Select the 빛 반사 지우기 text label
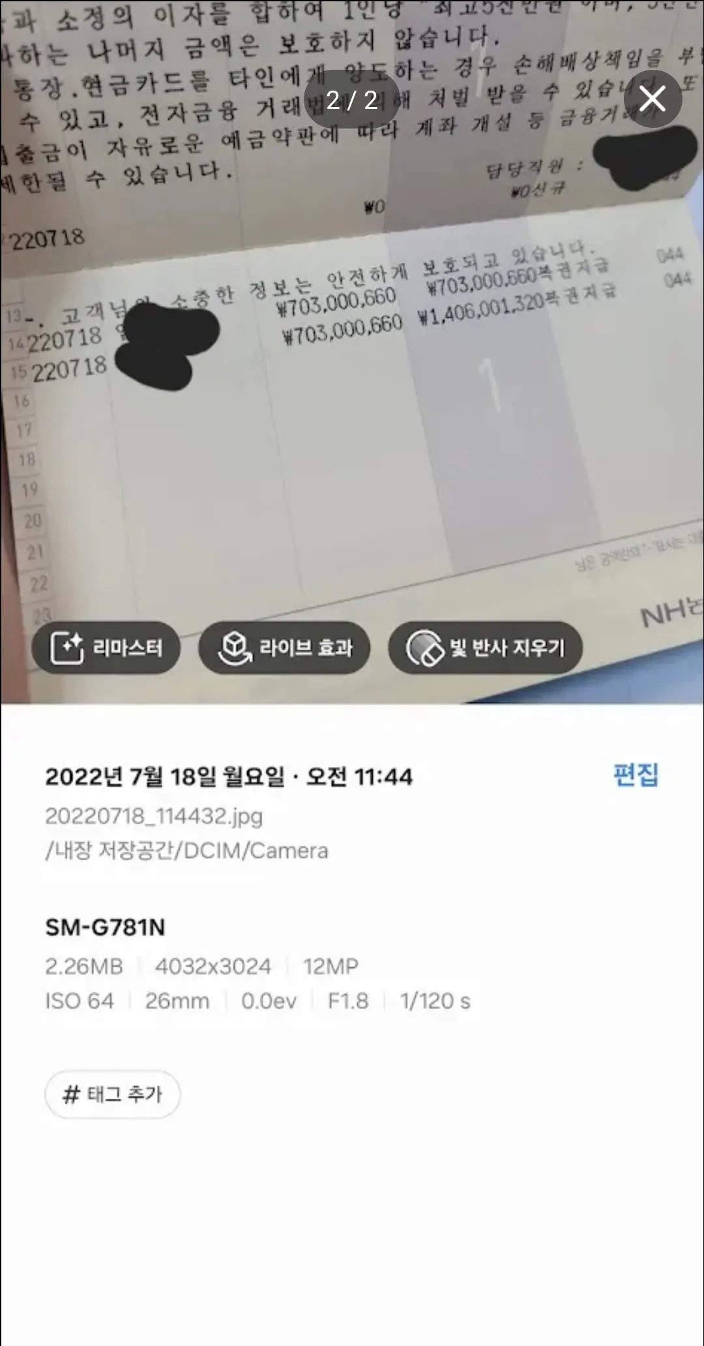The height and width of the screenshot is (1346, 704). click(x=506, y=648)
